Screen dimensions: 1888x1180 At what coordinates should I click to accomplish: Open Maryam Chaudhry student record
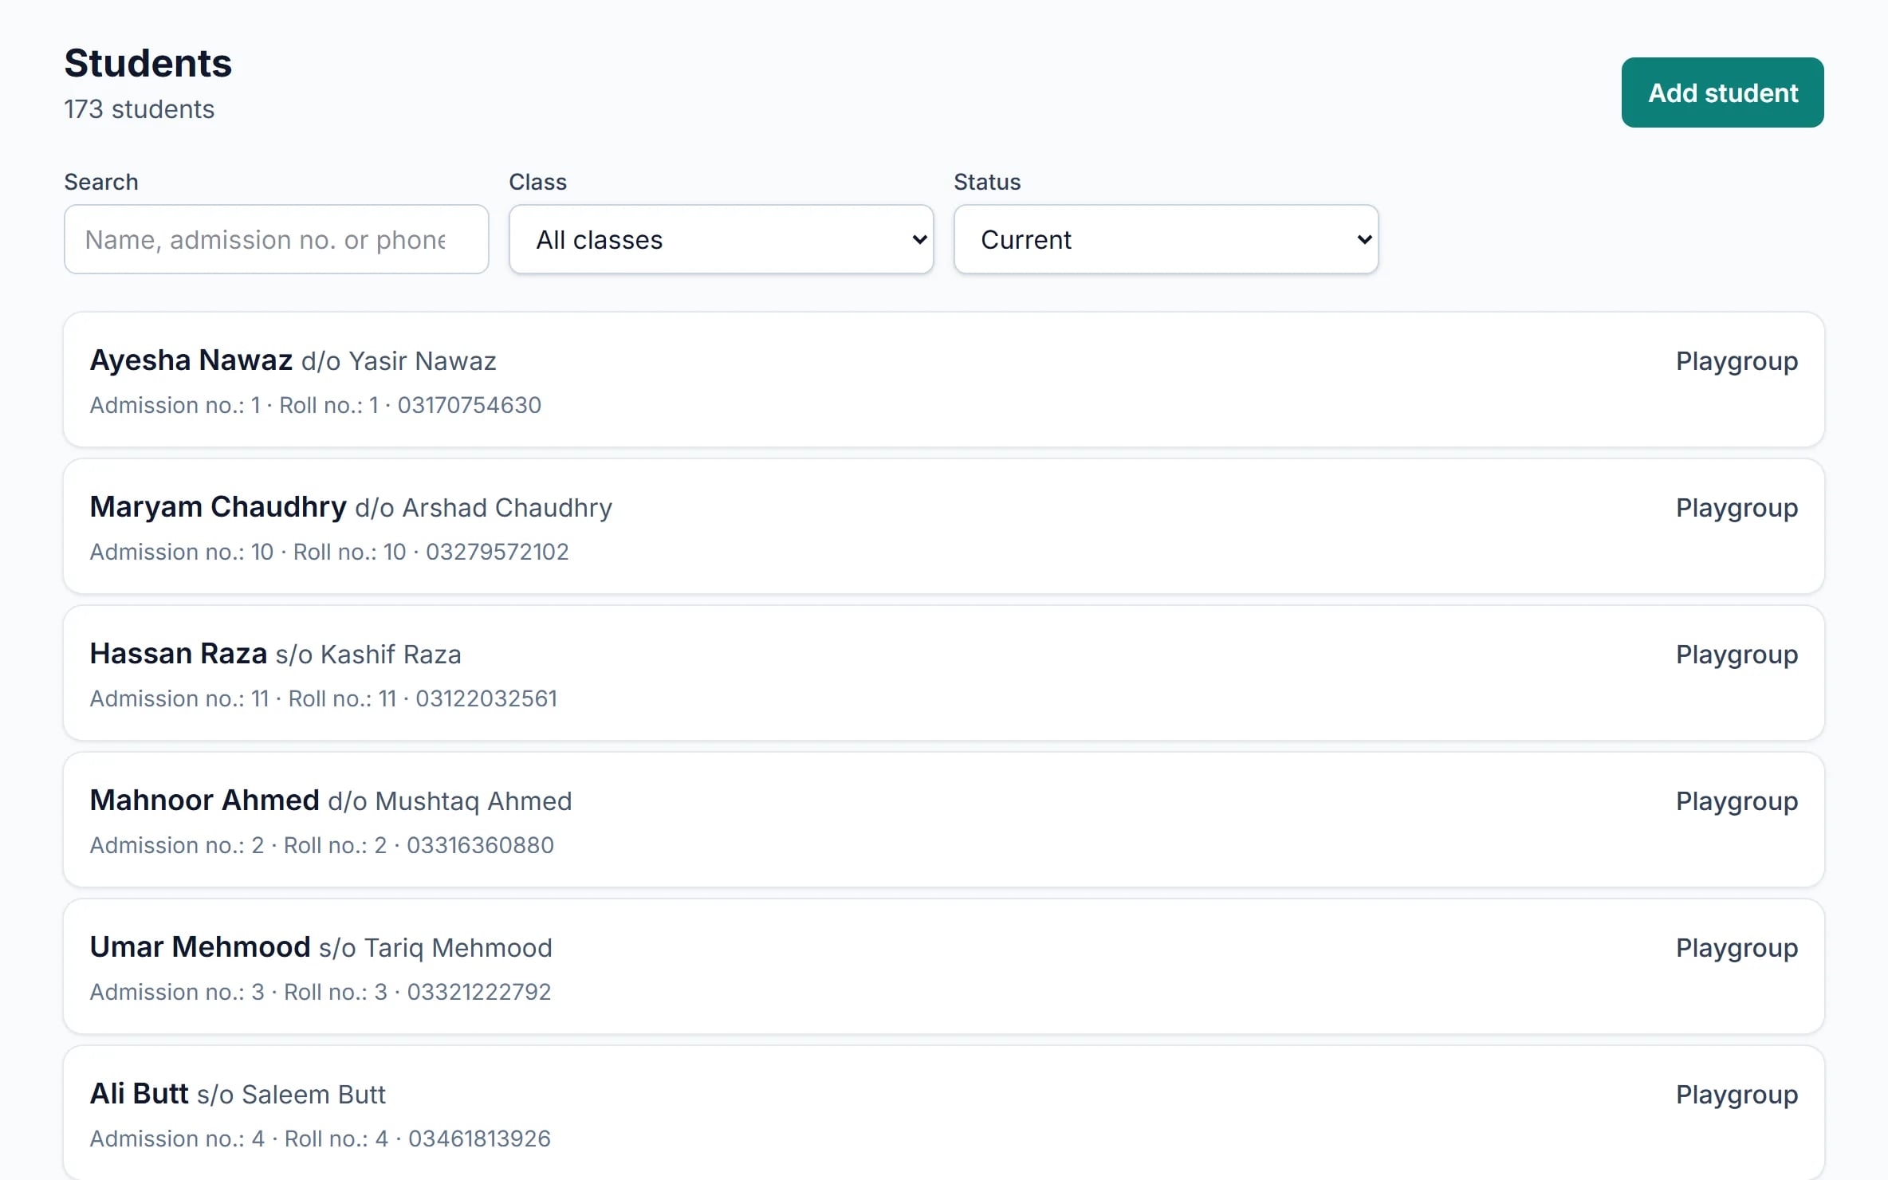944,526
